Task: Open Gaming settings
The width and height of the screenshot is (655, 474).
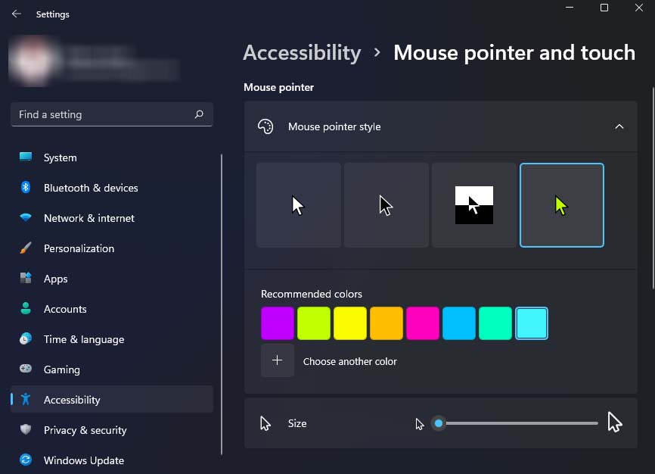Action: point(111,369)
